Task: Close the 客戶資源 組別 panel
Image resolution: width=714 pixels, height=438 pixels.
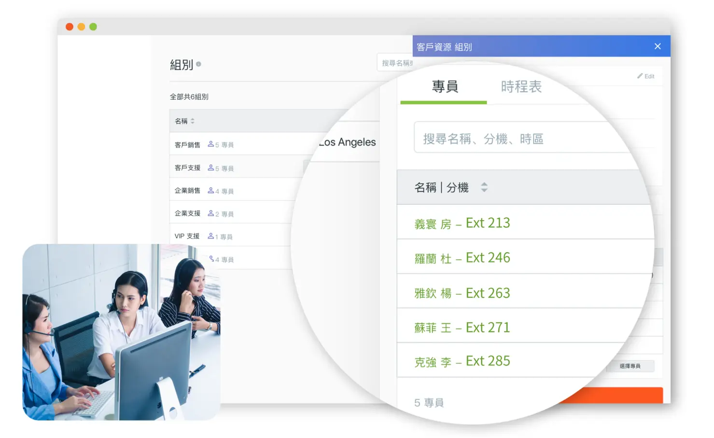Action: (658, 46)
